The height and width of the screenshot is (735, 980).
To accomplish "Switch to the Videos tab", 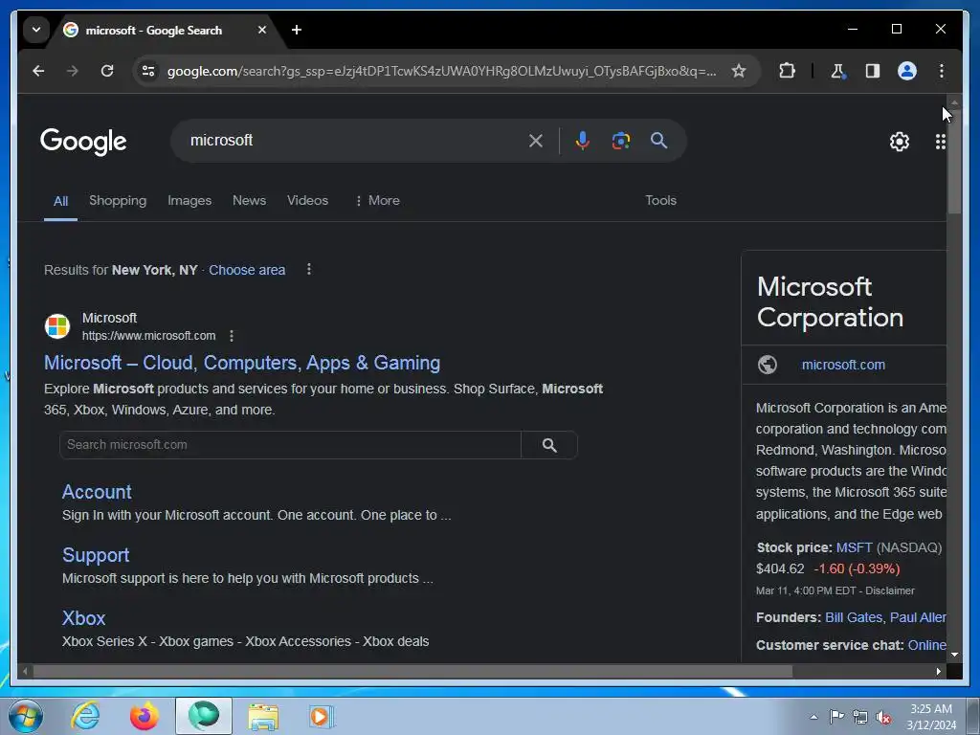I will tap(307, 201).
